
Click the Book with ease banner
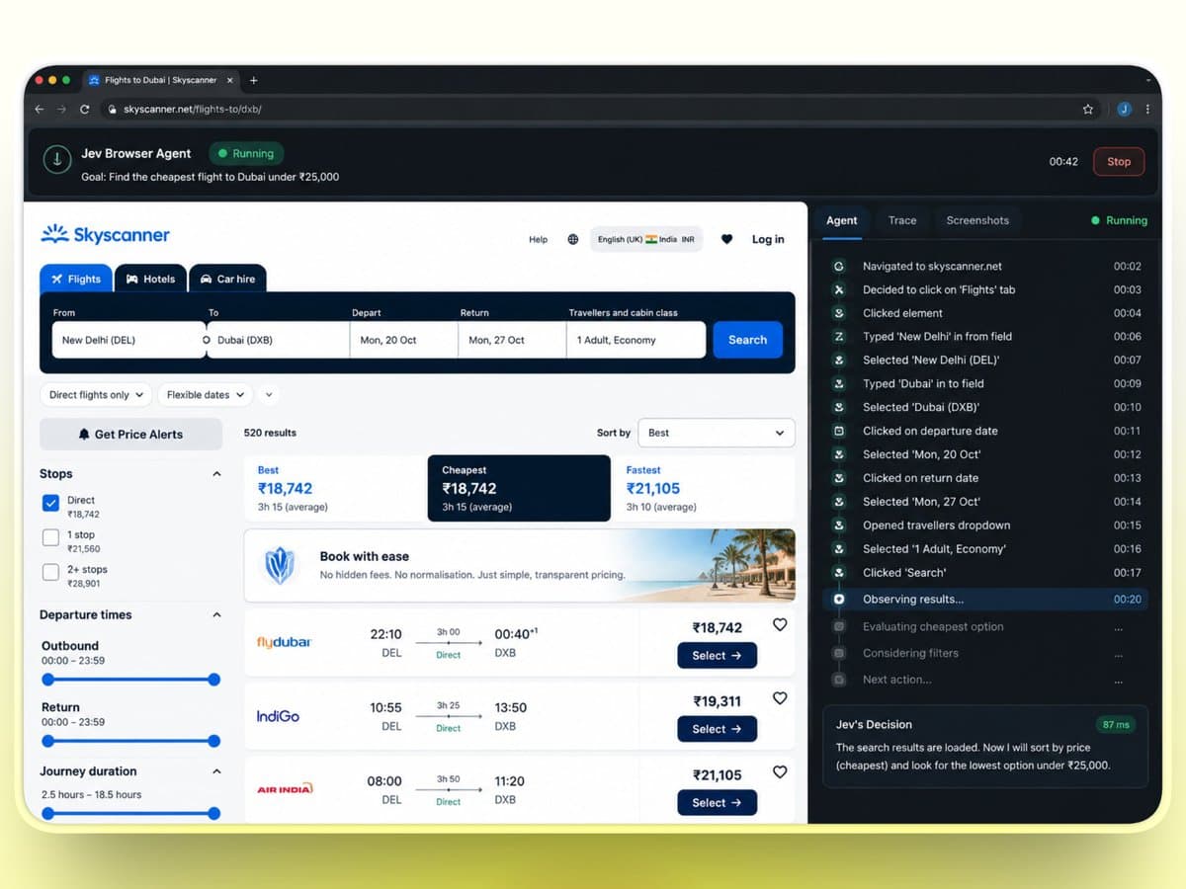point(520,565)
